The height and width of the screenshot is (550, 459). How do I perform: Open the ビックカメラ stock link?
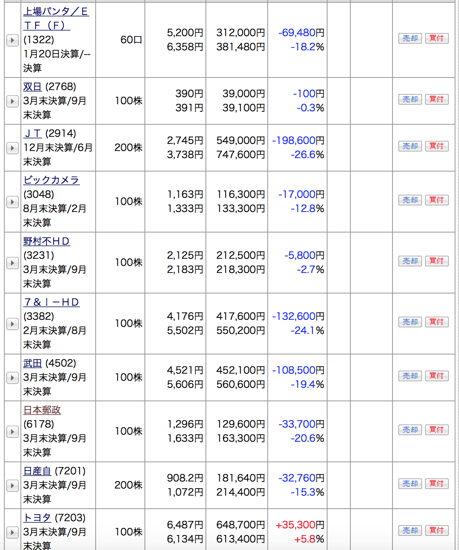[51, 180]
